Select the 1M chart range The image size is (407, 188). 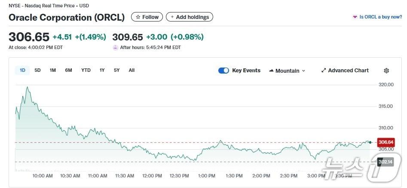tap(52, 70)
